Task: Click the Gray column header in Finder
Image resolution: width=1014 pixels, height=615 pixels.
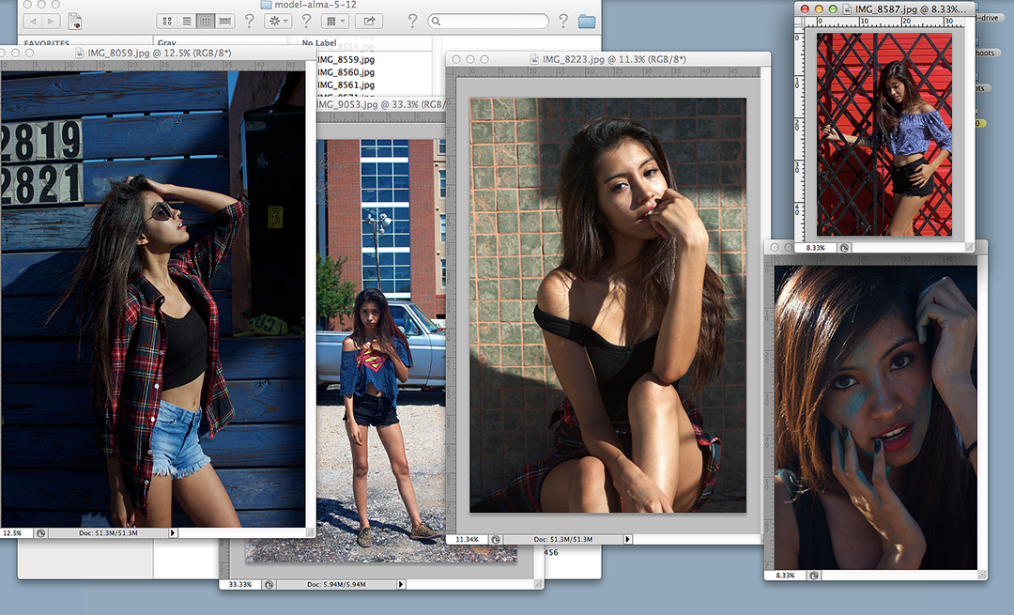Action: click(167, 42)
